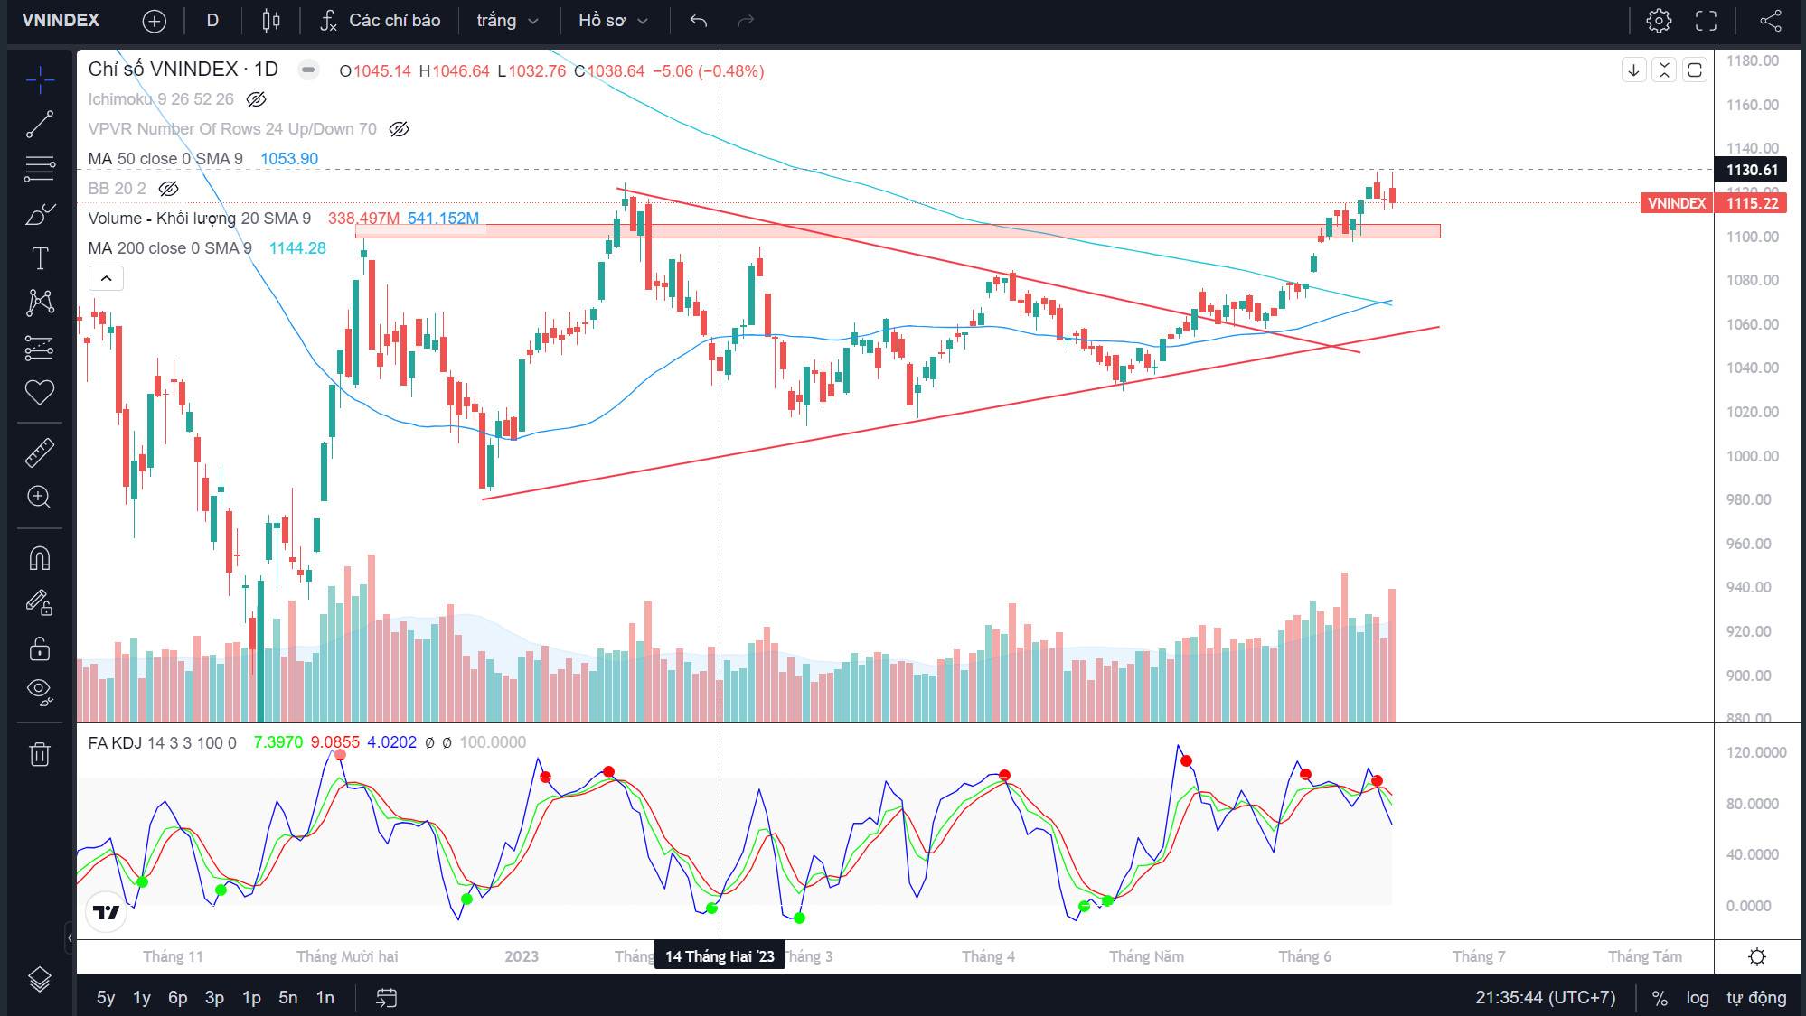Collapse the chart pane
This screenshot has width=1806, height=1016.
tap(1664, 70)
